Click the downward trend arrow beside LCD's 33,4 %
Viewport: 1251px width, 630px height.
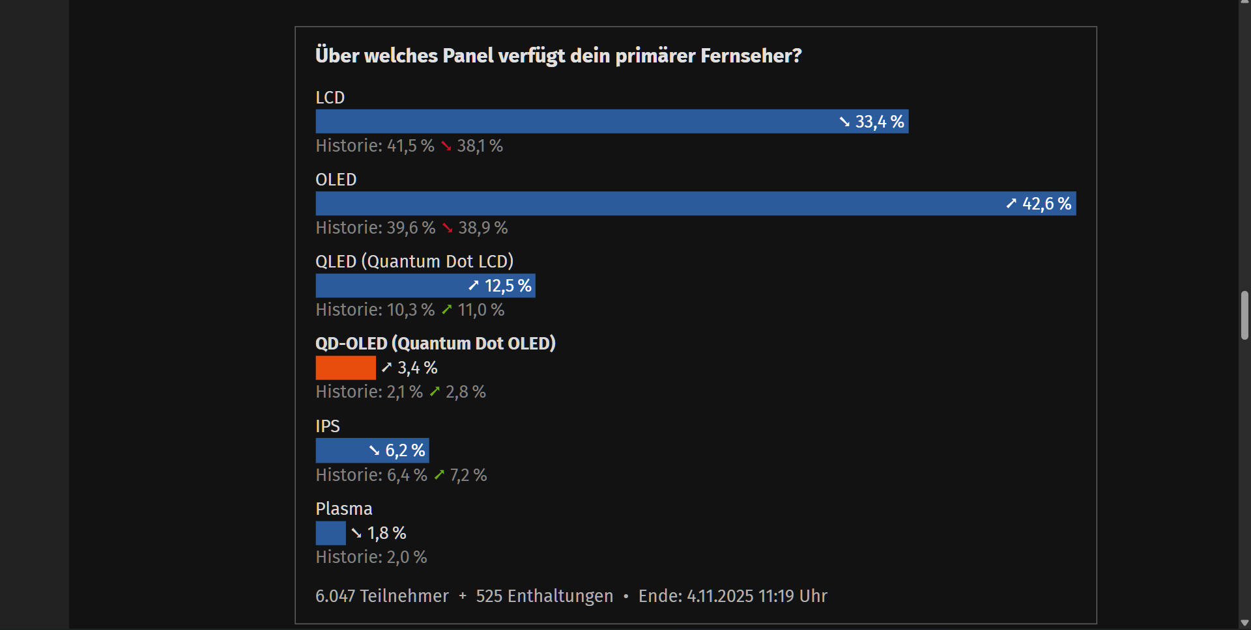pos(843,122)
